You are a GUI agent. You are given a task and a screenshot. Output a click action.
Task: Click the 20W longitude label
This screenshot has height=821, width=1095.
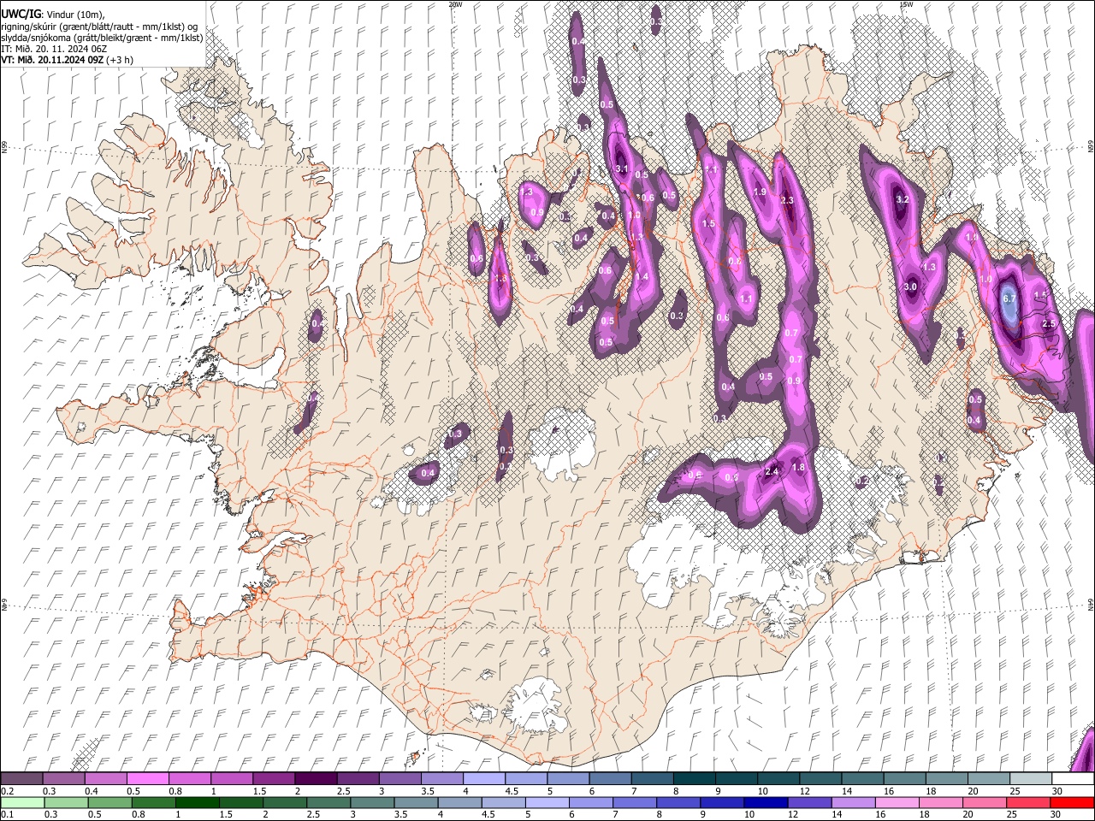pyautogui.click(x=455, y=4)
